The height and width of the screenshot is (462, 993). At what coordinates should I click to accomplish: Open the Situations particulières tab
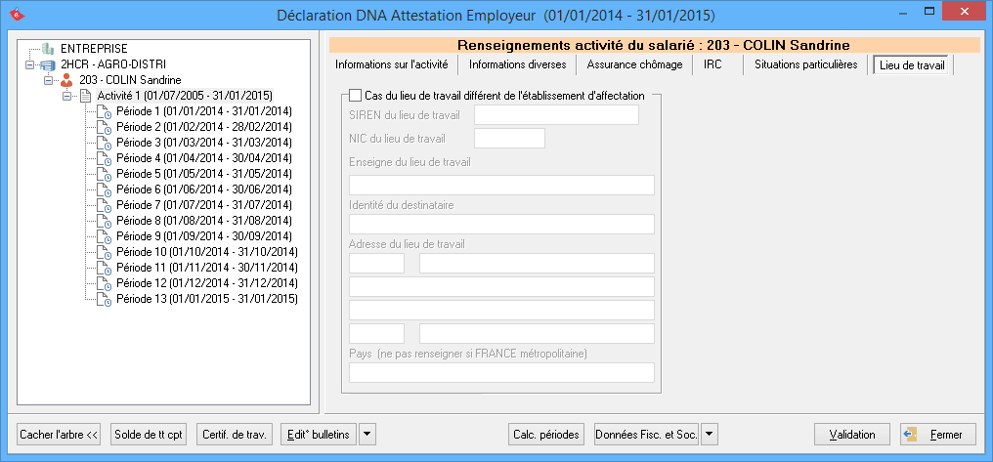pyautogui.click(x=805, y=64)
